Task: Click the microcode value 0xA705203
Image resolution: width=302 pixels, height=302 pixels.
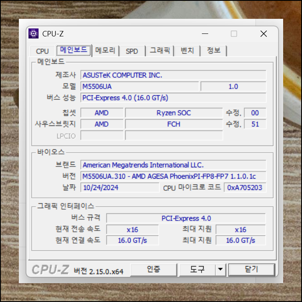Action: click(x=245, y=187)
